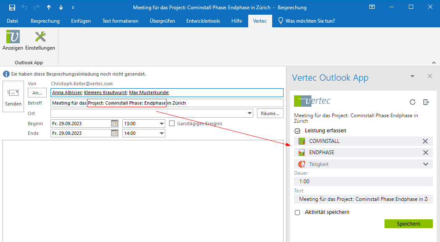Click the Vertec logout icon
Image resolution: width=440 pixels, height=242 pixels.
click(426, 102)
